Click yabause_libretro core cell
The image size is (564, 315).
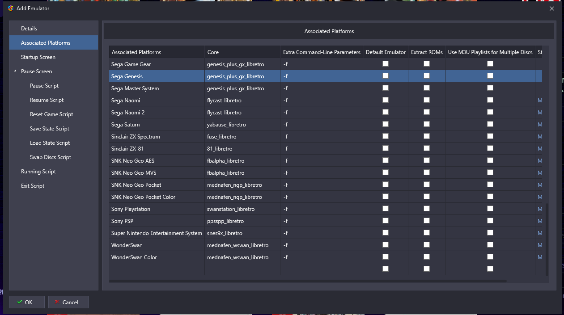click(242, 124)
